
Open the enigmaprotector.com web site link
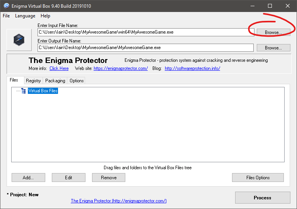(x=121, y=68)
